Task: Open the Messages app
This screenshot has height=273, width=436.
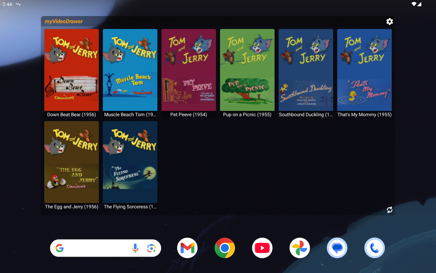Action: pyautogui.click(x=337, y=248)
